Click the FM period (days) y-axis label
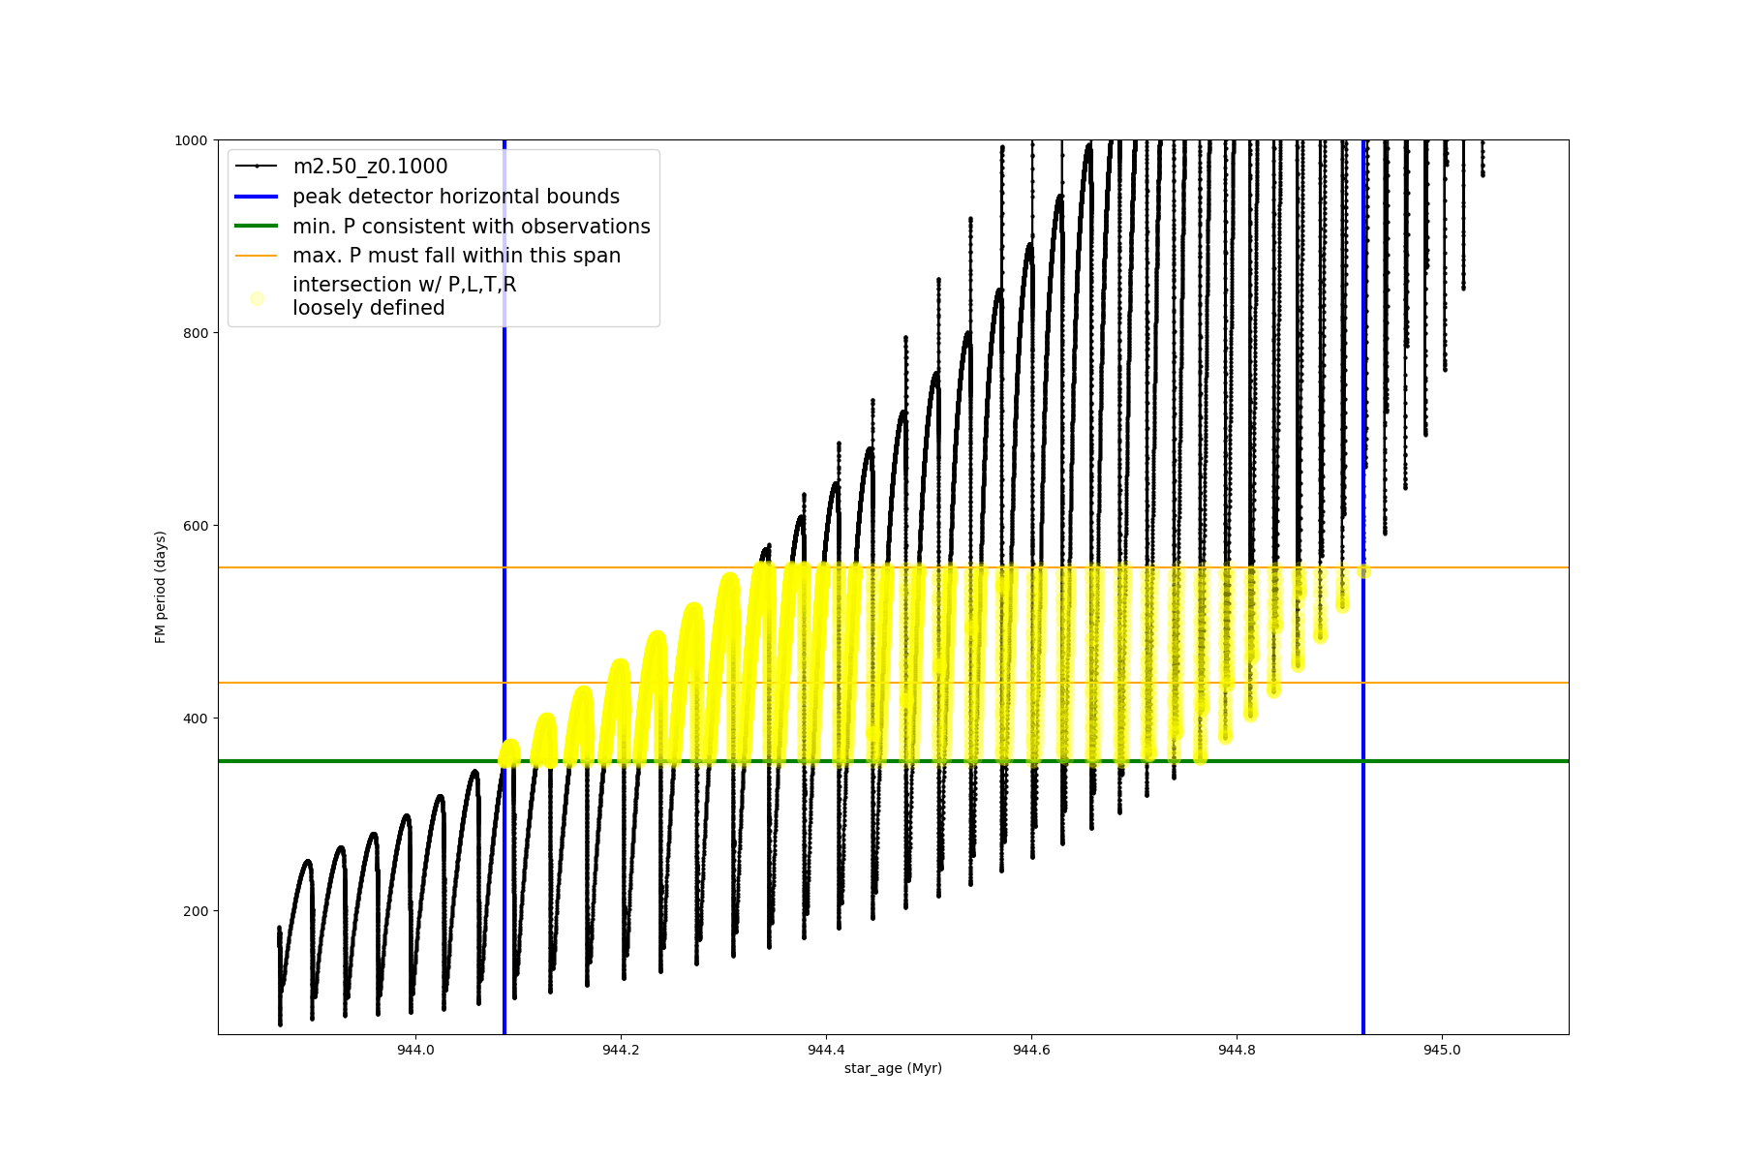 [161, 587]
